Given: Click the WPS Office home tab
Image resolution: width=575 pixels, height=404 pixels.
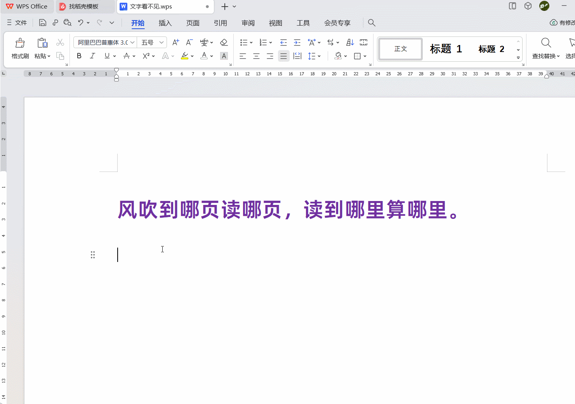Looking at the screenshot, I should point(27,7).
